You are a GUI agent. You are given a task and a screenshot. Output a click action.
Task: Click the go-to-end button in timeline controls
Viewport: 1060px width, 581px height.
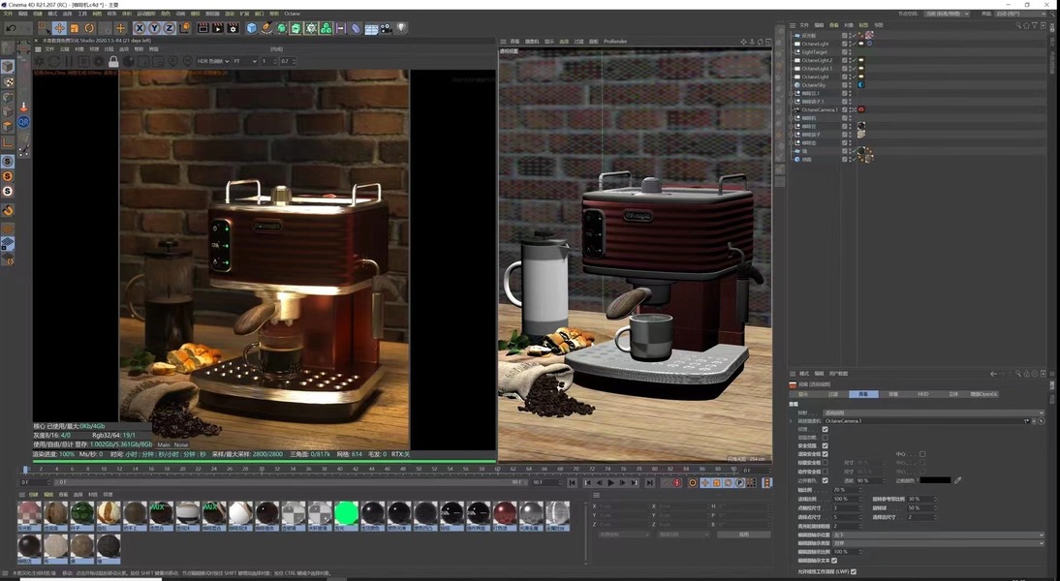click(649, 482)
